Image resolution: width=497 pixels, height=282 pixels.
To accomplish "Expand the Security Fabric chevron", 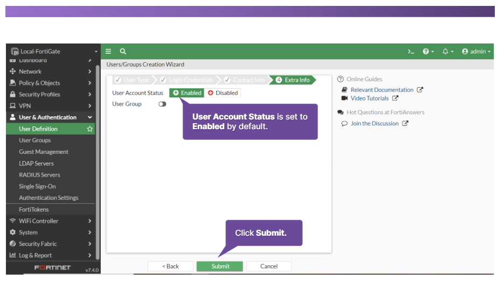I will pos(90,244).
